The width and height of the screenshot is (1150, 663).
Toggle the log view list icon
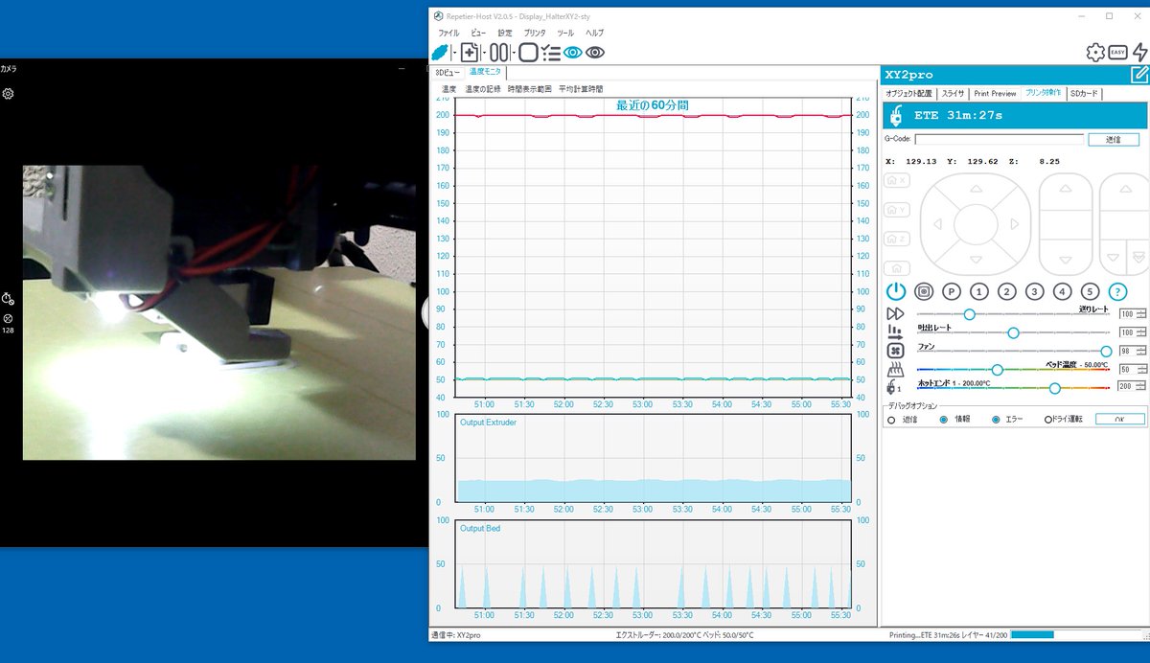551,53
